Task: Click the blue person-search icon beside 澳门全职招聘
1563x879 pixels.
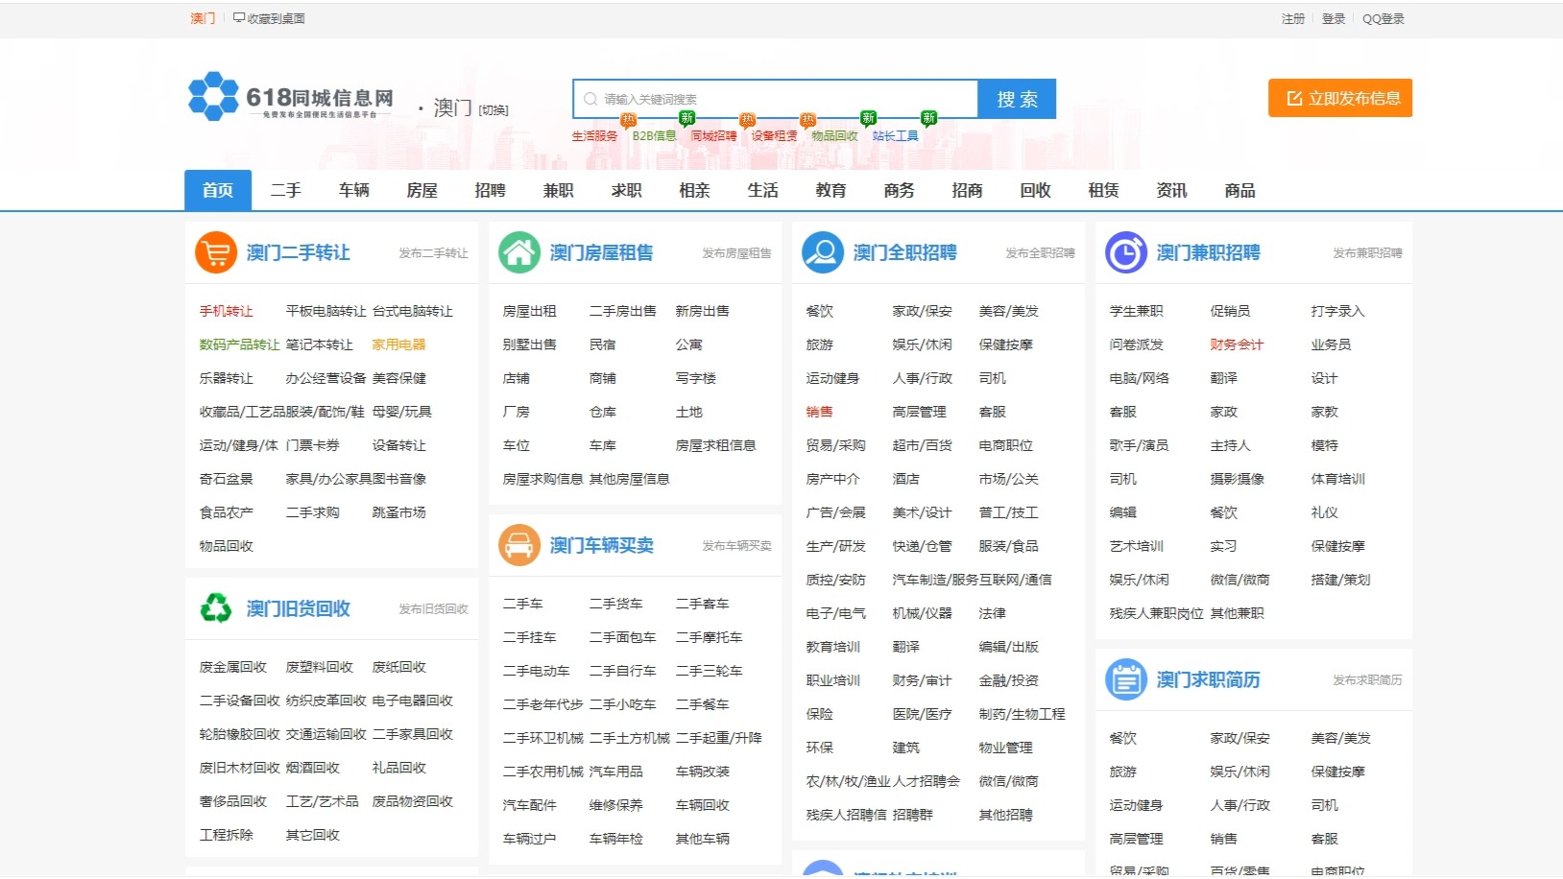Action: (823, 253)
